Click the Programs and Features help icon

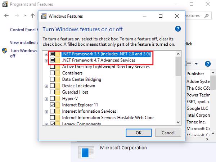tap(207, 64)
